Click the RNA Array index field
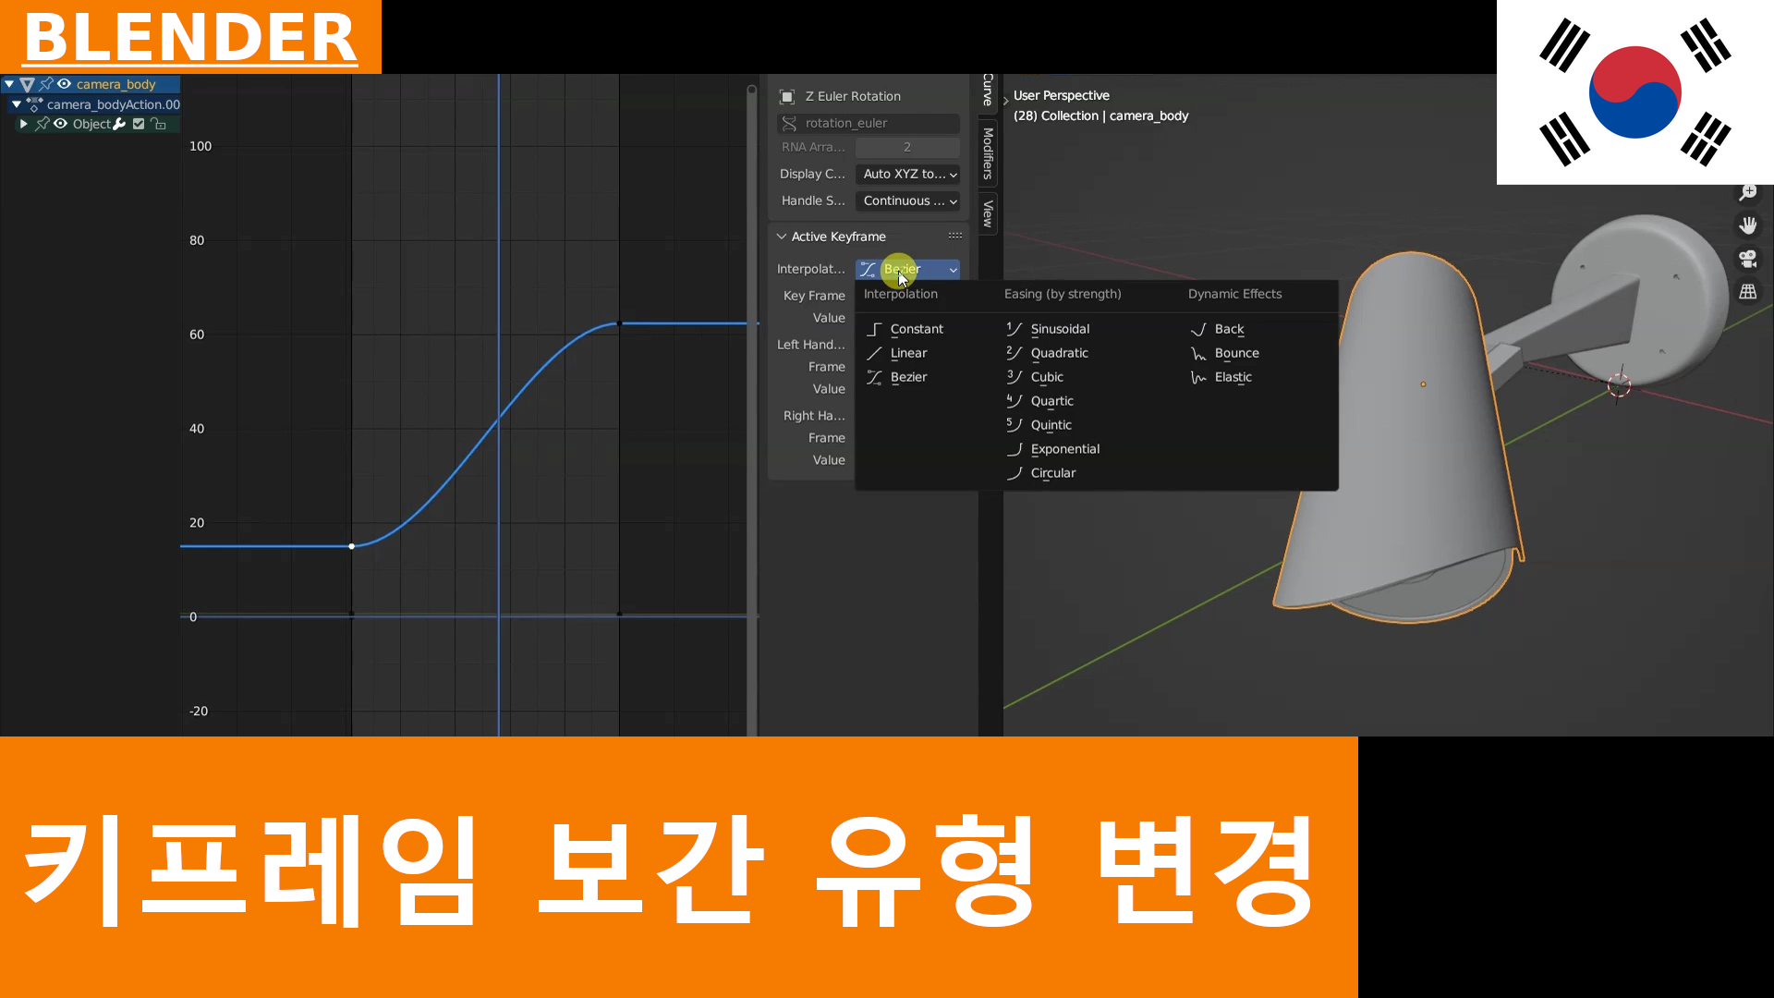 (907, 147)
